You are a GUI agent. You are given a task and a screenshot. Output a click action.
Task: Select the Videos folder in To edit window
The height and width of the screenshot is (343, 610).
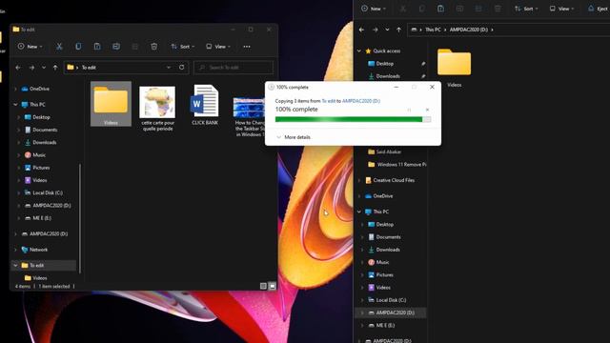click(x=111, y=104)
